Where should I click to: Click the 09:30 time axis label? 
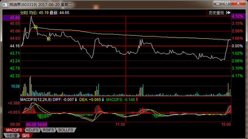(15, 124)
